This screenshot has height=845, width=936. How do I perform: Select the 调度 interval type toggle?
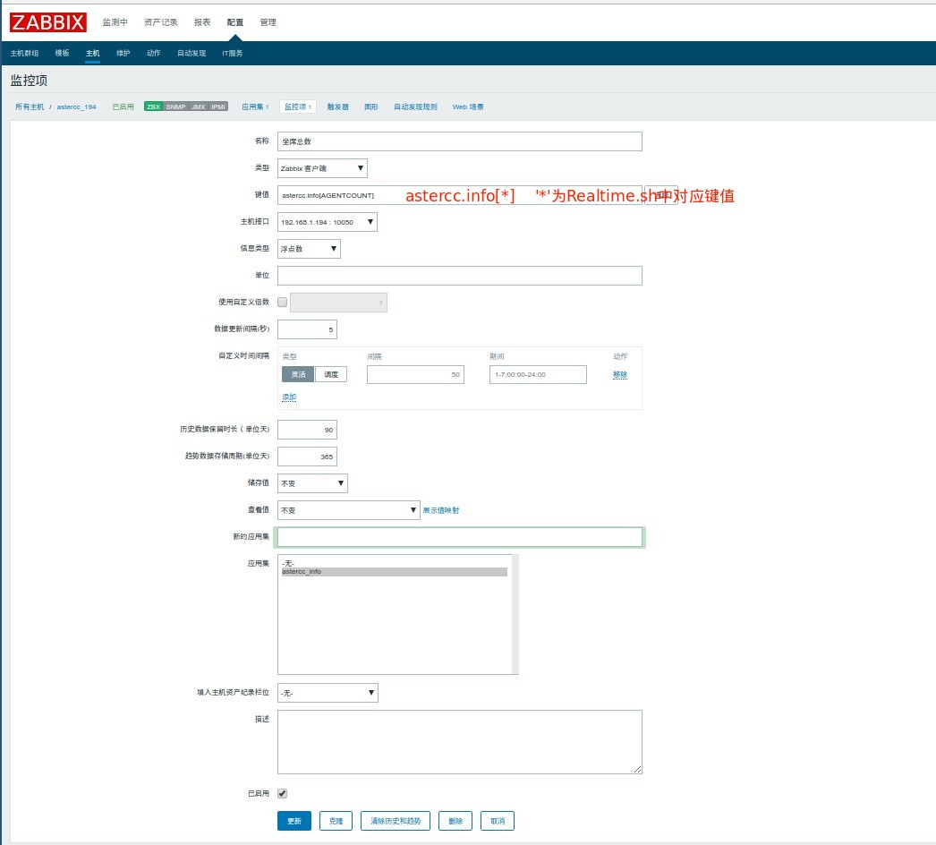pyautogui.click(x=331, y=374)
